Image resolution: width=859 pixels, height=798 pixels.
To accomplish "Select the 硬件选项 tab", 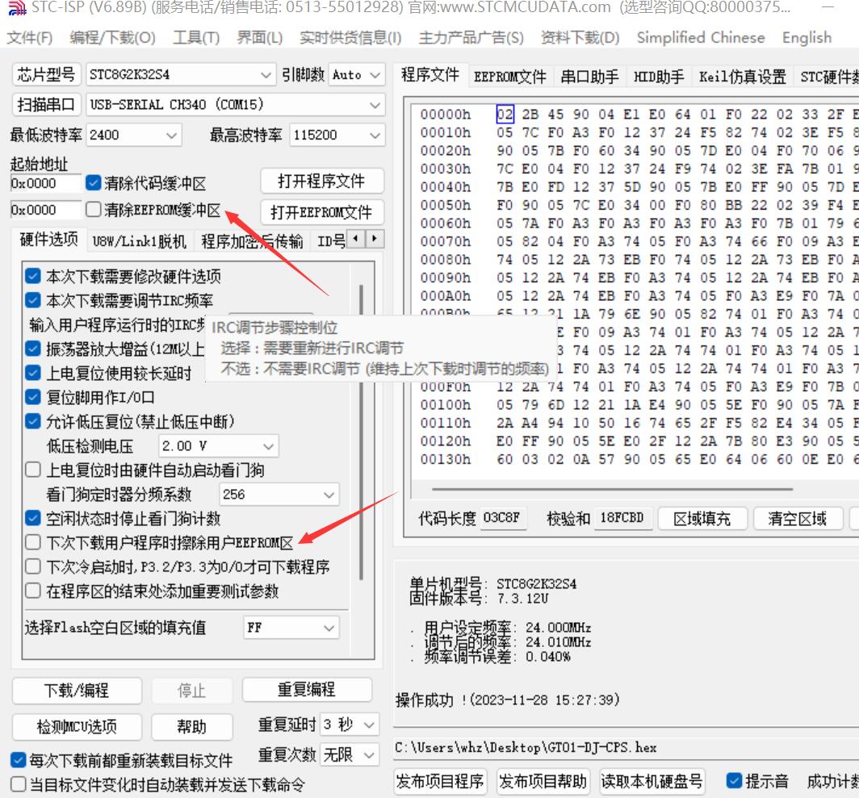I will (x=48, y=240).
